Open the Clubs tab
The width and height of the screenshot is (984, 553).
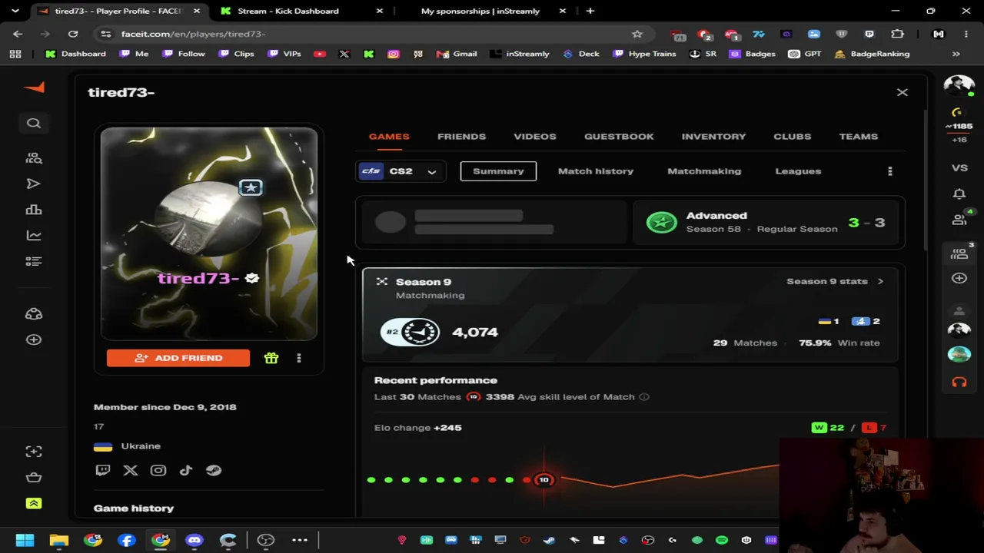coord(792,136)
